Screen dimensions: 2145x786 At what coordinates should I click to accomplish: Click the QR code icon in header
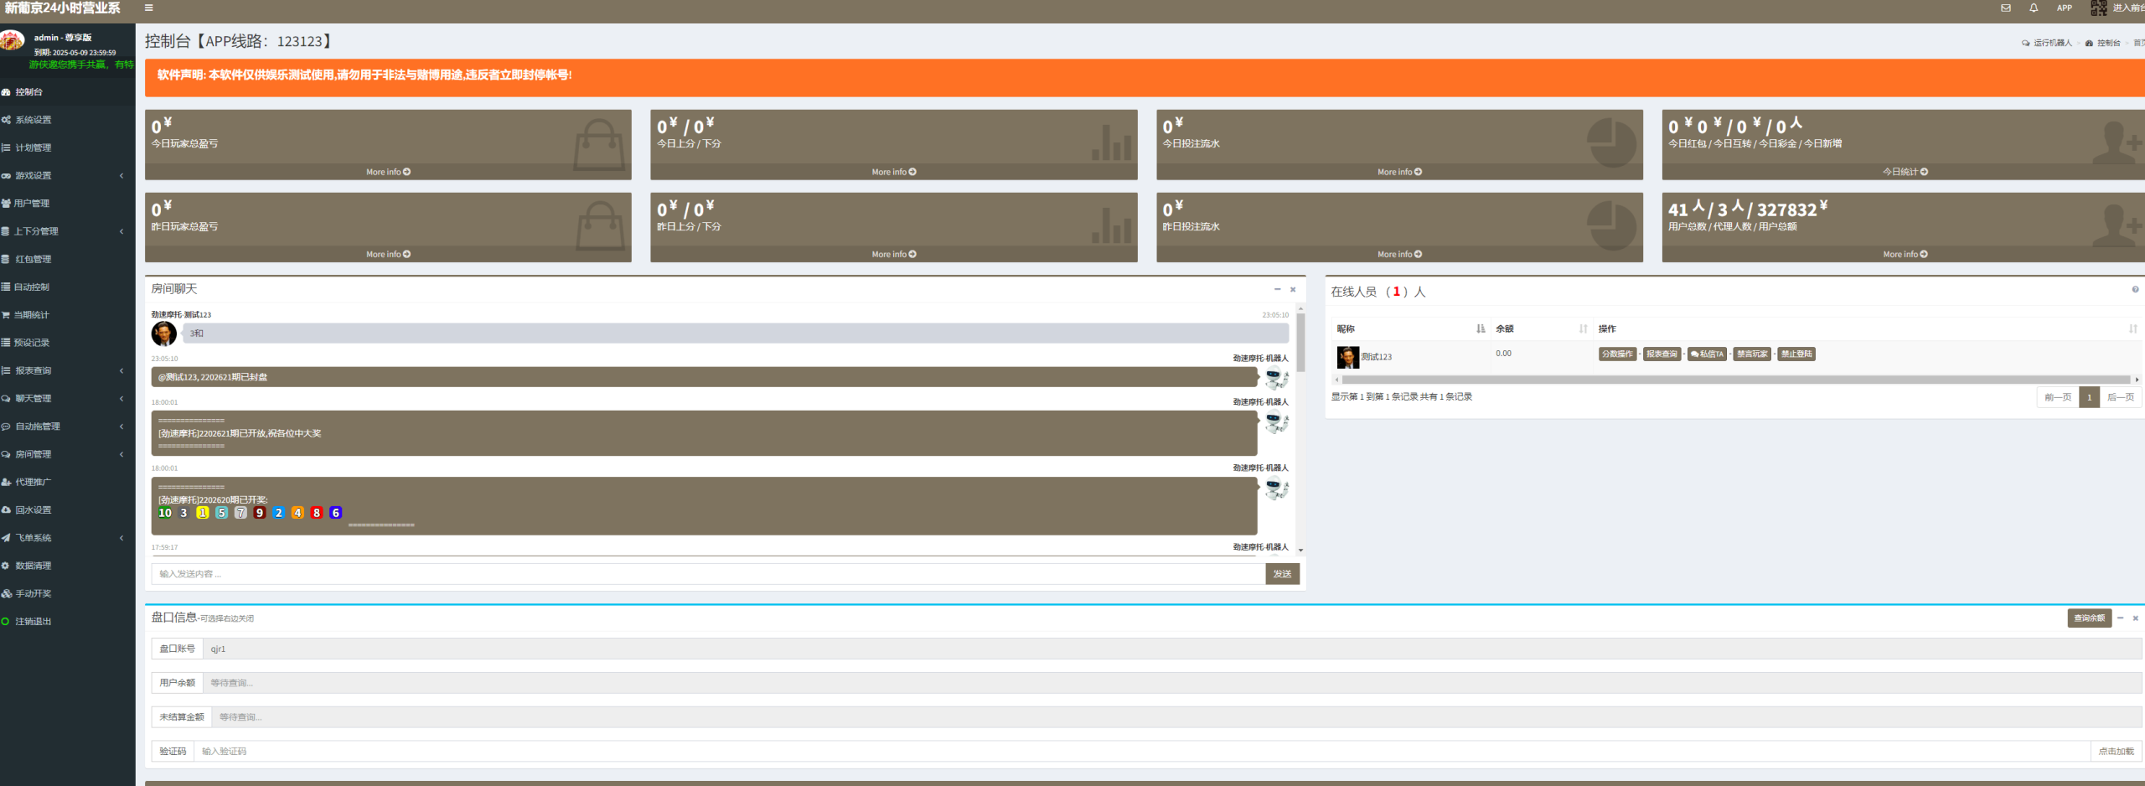2098,8
